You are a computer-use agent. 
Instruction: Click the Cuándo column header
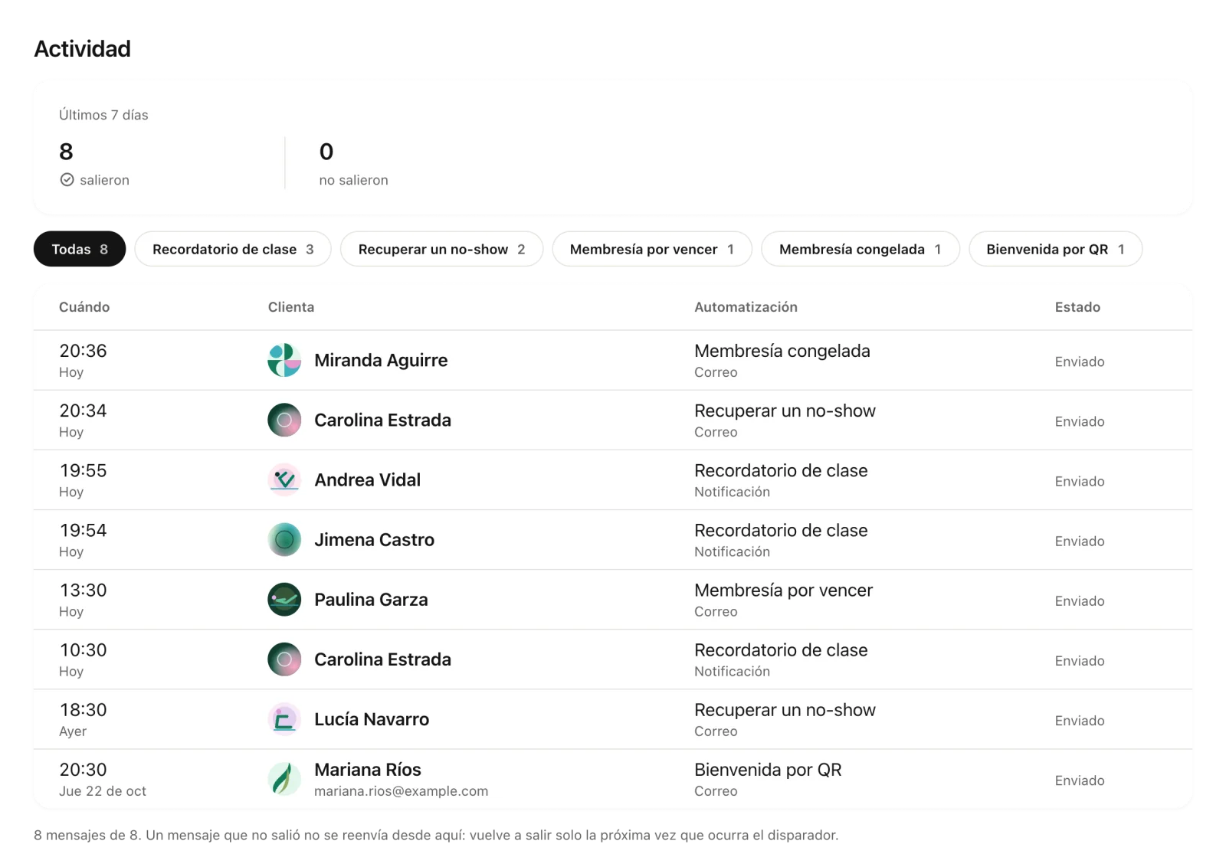(84, 307)
